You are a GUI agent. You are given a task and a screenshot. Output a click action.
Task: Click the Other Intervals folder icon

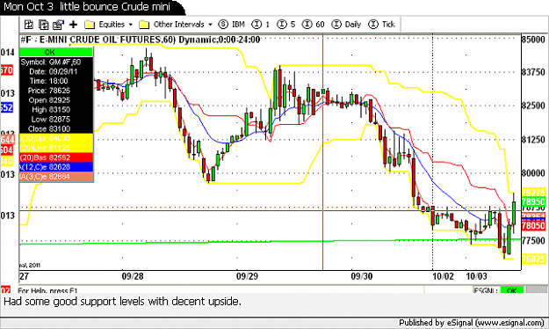coord(144,25)
